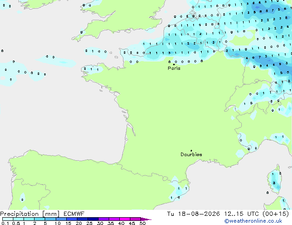Click the Tu weekday abbreviation
This screenshot has width=292, height=225.
pyautogui.click(x=170, y=214)
